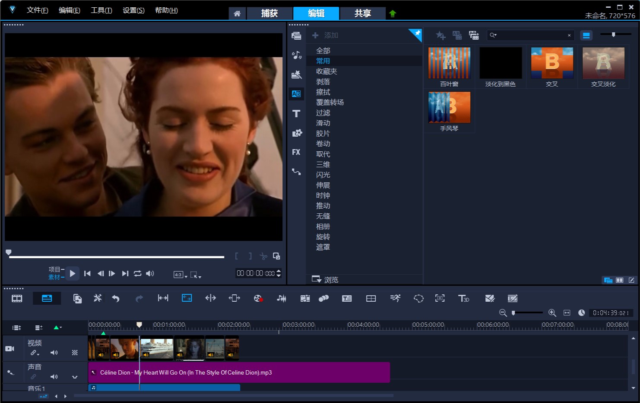The height and width of the screenshot is (403, 640).
Task: Set the mark-out bracket
Action: point(250,256)
